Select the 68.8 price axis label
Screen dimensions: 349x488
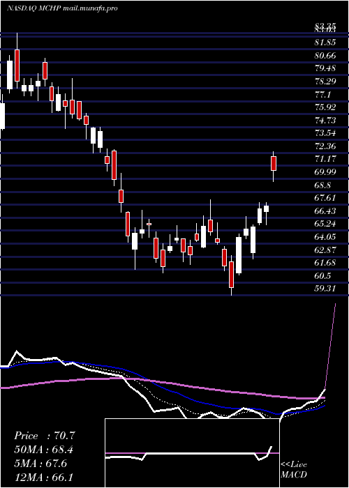(x=322, y=185)
